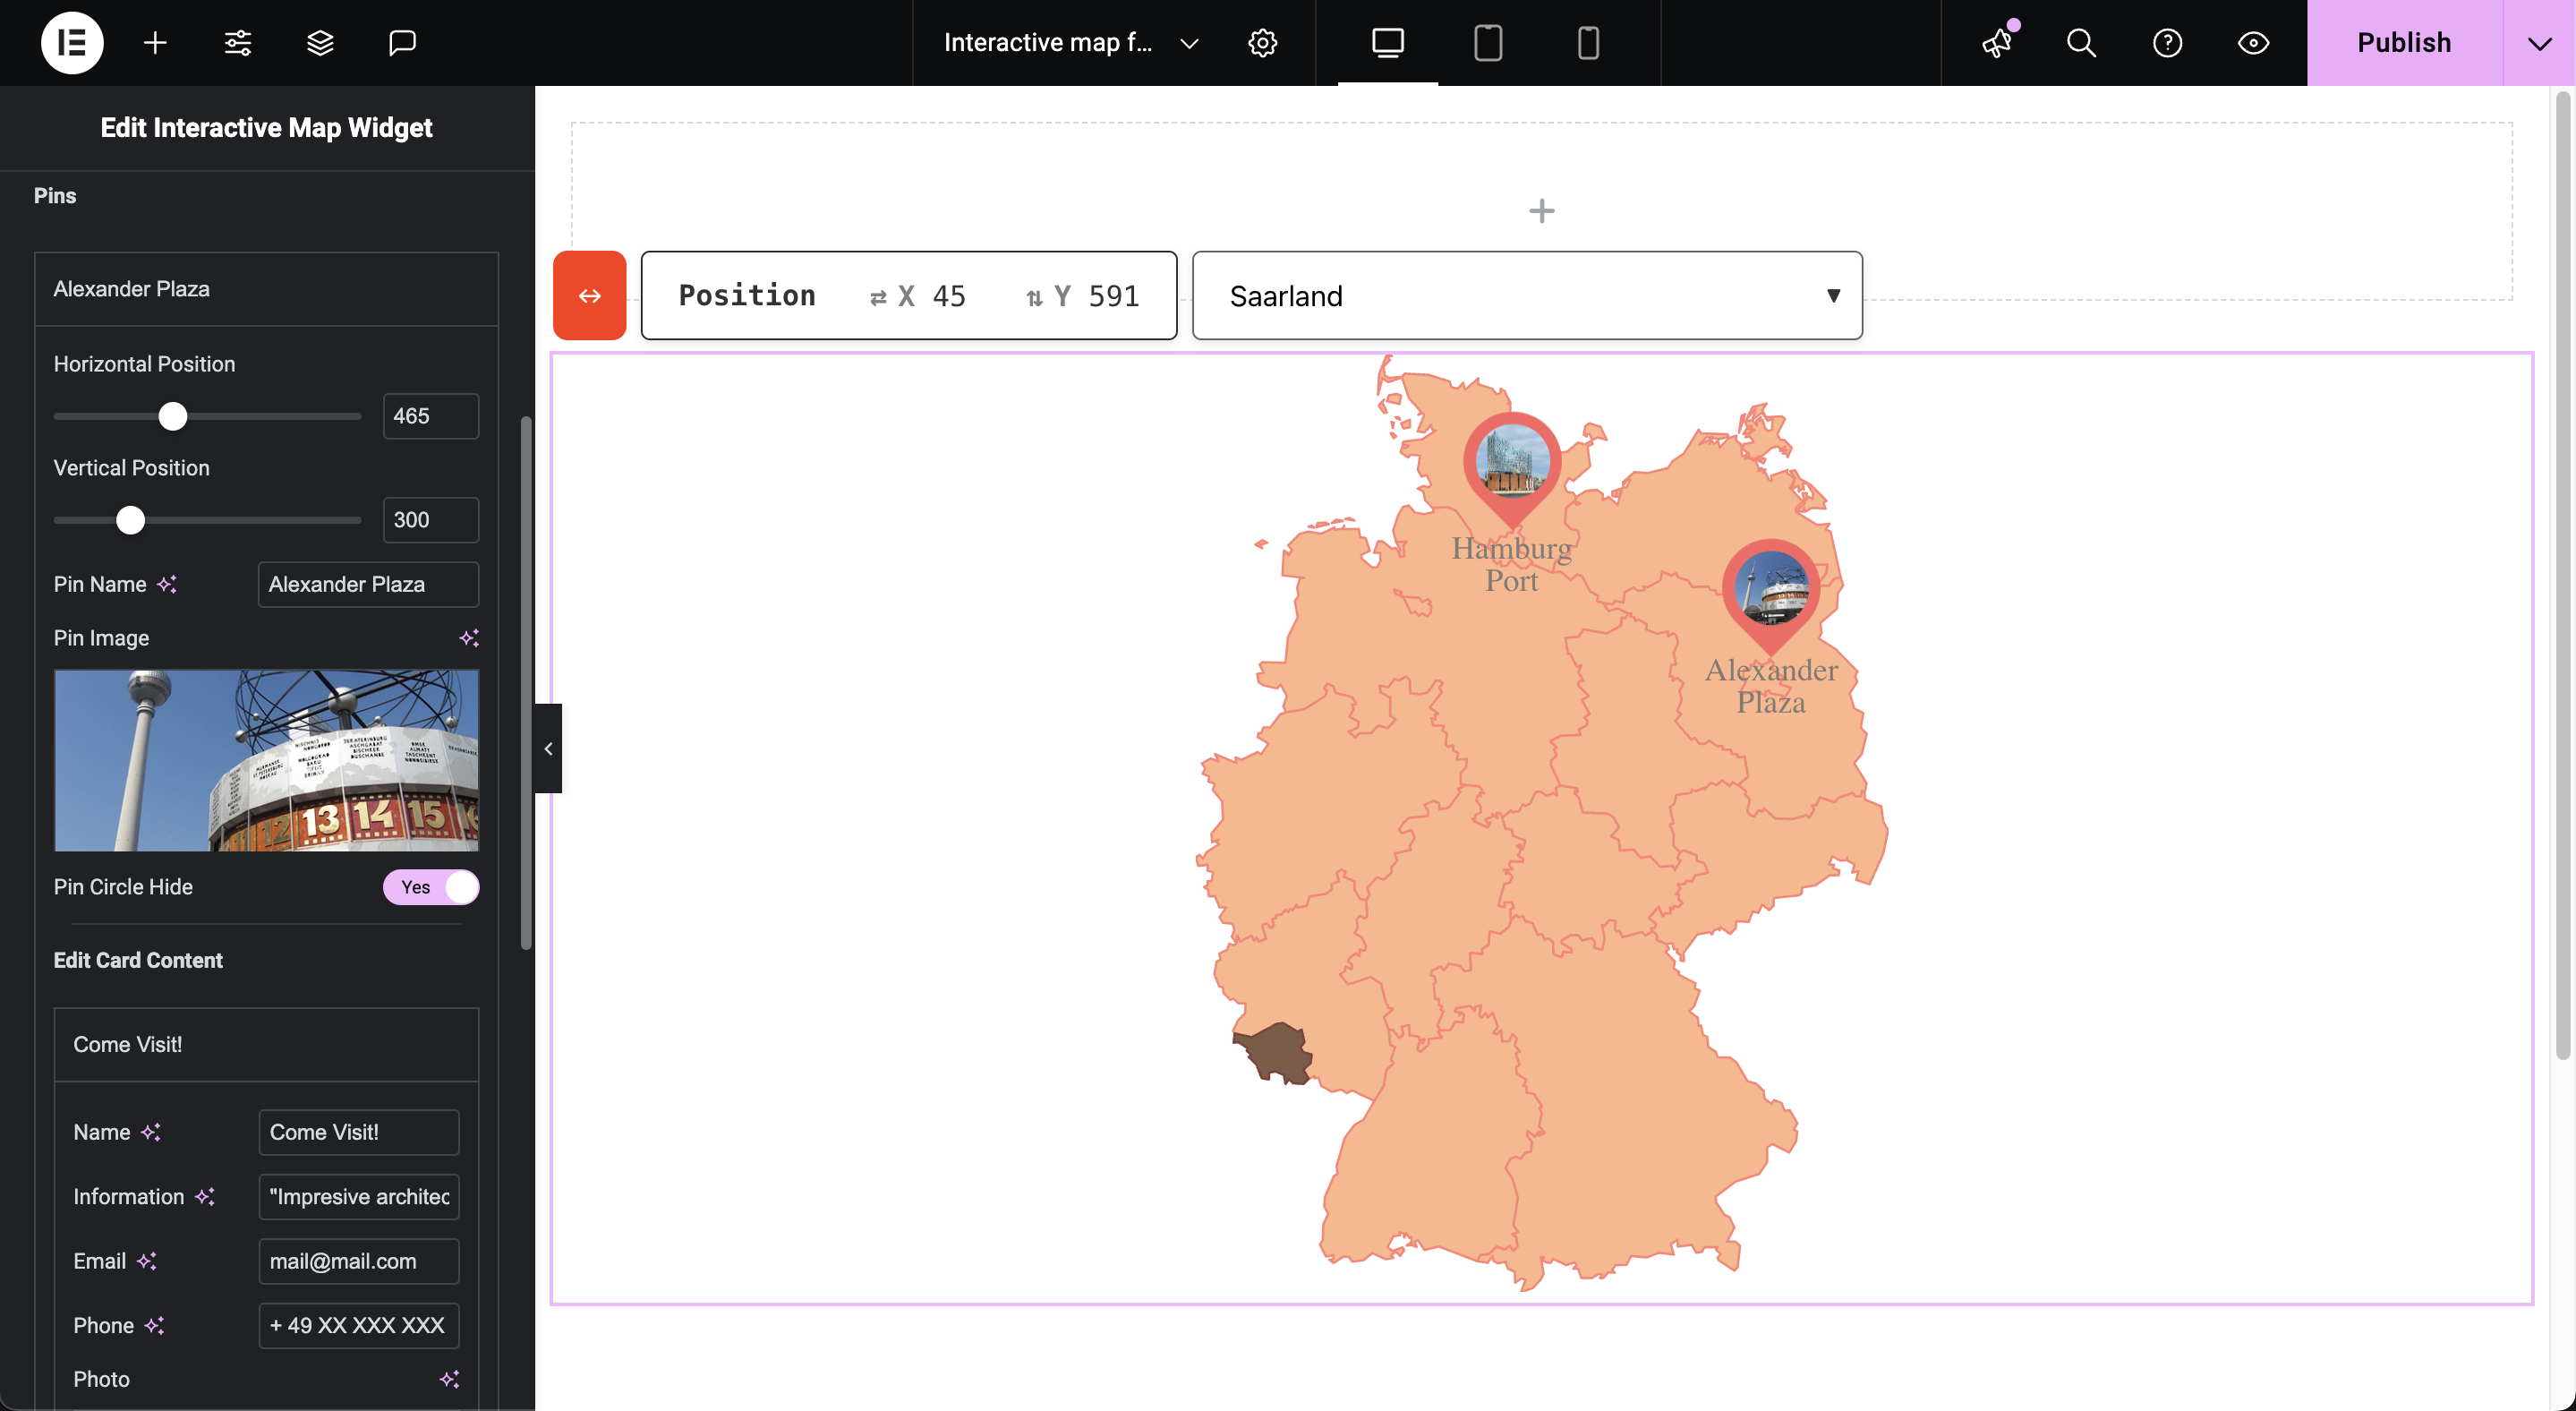This screenshot has height=1411, width=2576.
Task: Click the Information input field
Action: coord(359,1197)
